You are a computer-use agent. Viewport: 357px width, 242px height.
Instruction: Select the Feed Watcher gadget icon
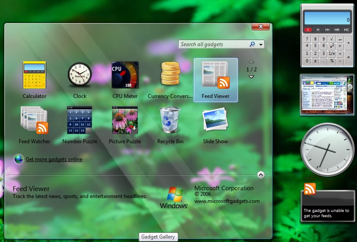click(34, 120)
